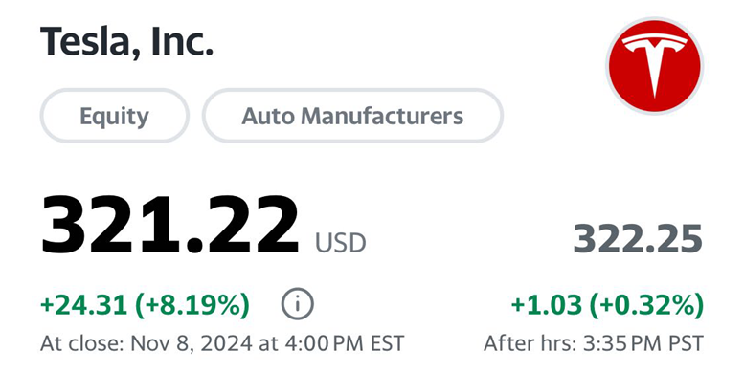Select the 321.22 closing price
Viewport: 744px width, 373px height.
coord(170,225)
